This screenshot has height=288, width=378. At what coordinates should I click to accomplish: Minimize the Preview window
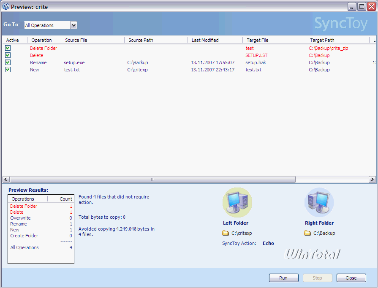(352, 6)
